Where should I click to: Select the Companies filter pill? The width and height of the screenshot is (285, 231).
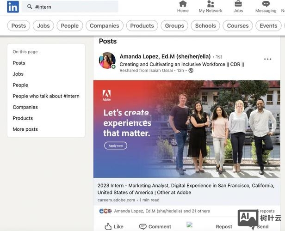(105, 25)
